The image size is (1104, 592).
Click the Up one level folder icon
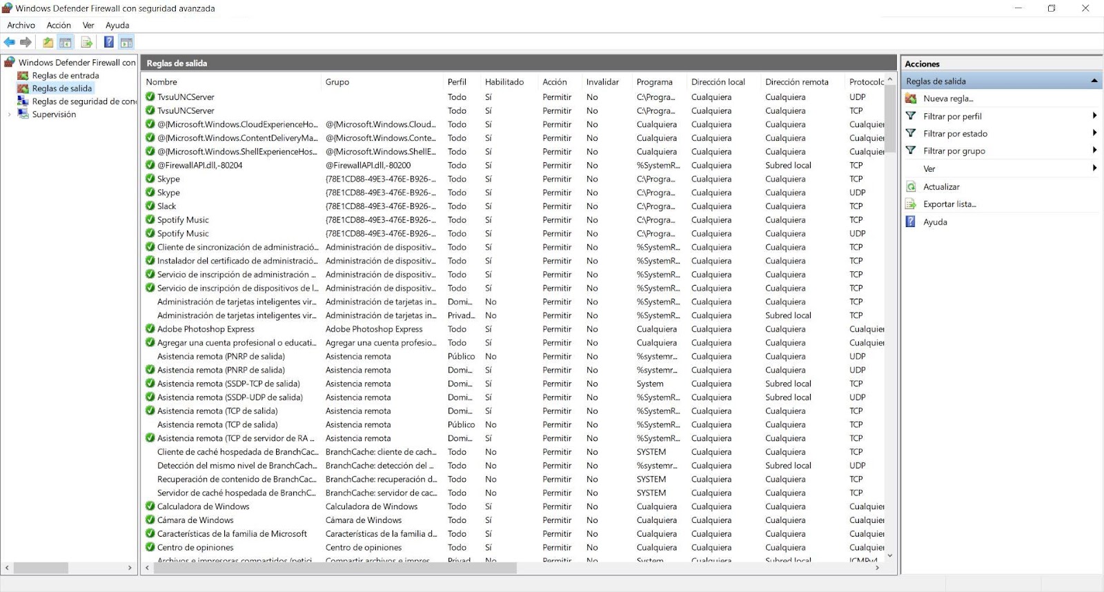48,43
